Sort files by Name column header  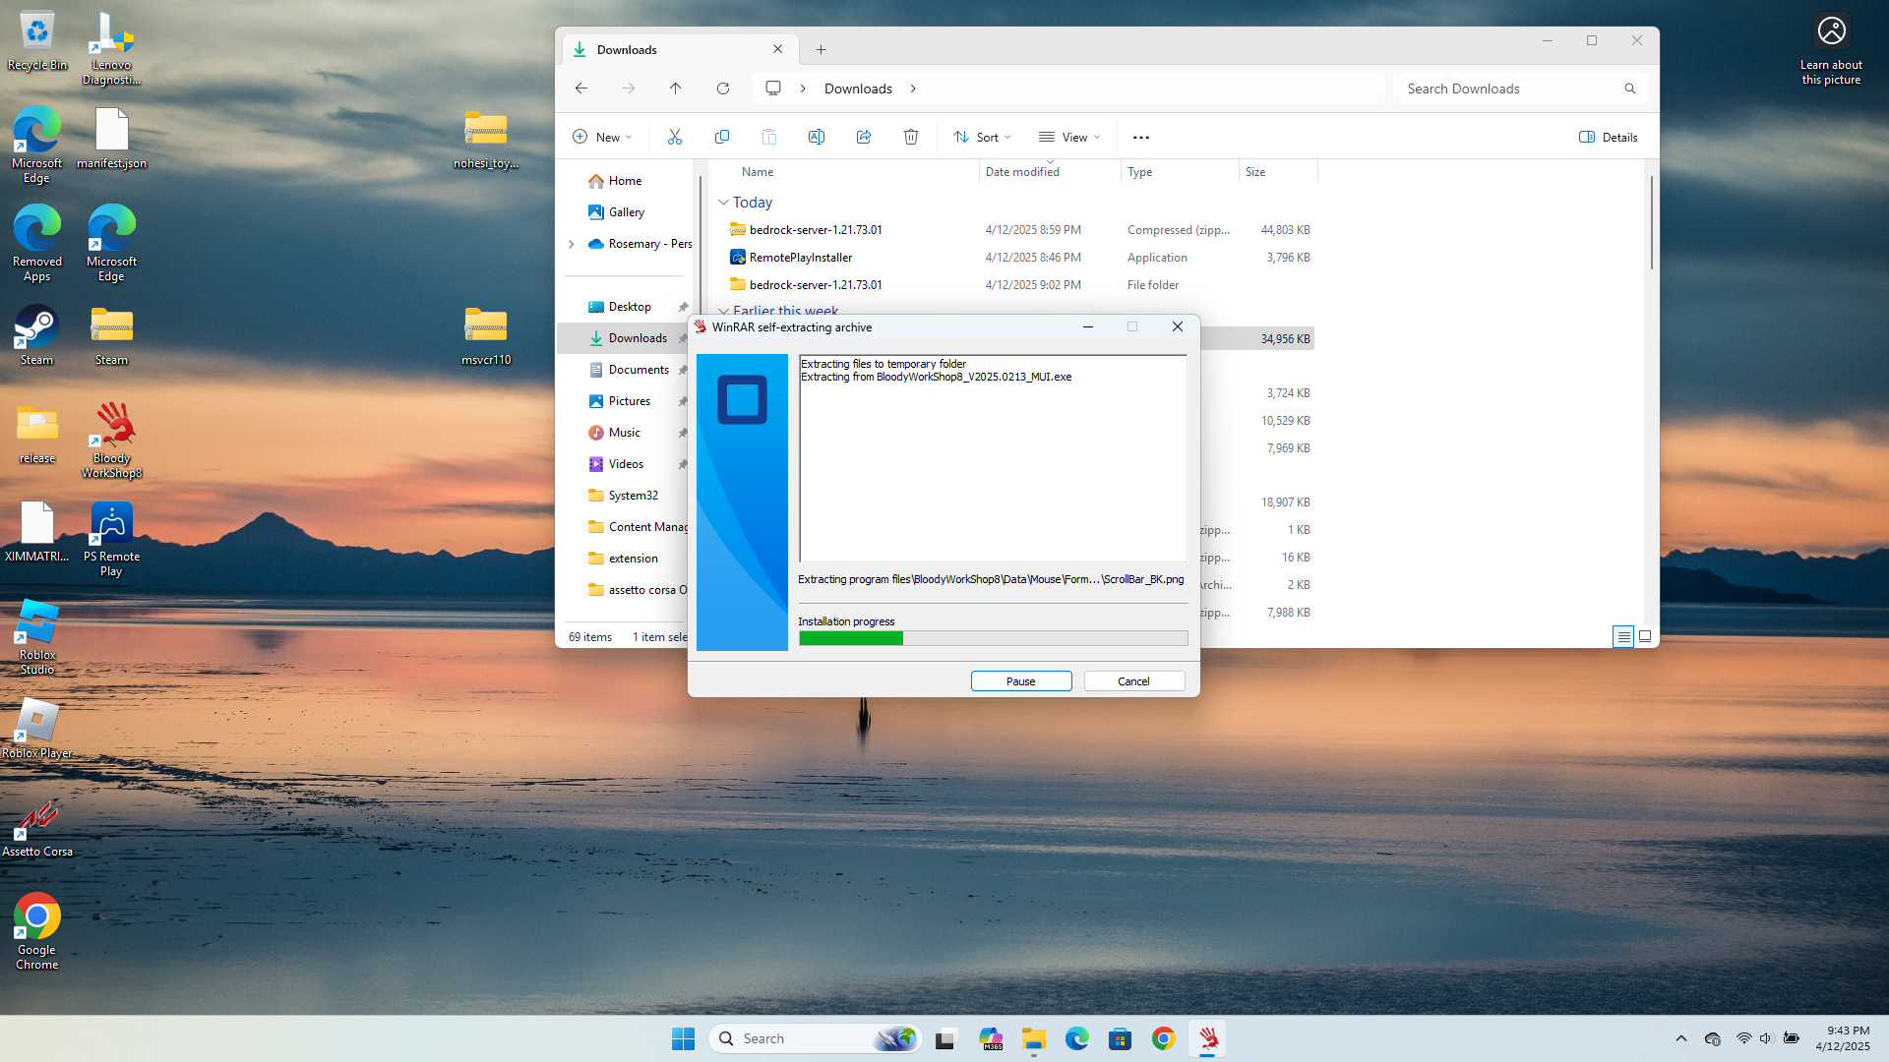coord(758,172)
